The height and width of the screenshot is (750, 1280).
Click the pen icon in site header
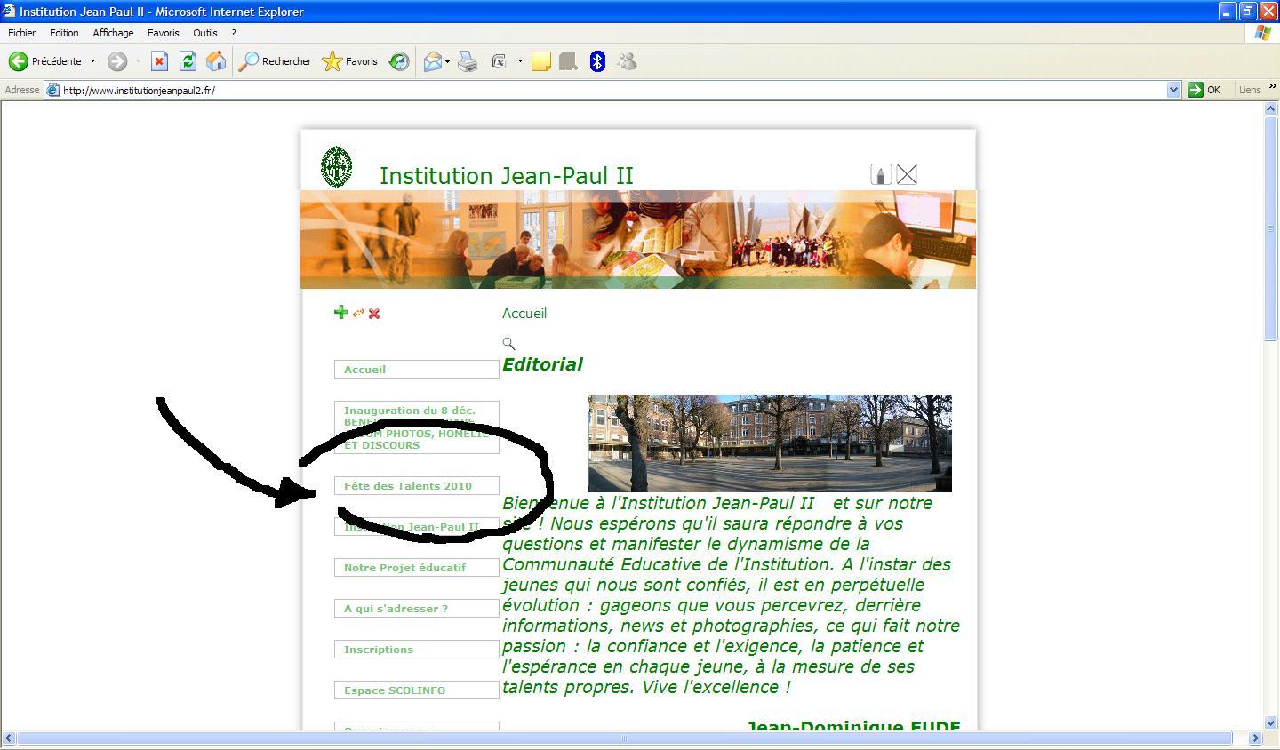point(881,174)
